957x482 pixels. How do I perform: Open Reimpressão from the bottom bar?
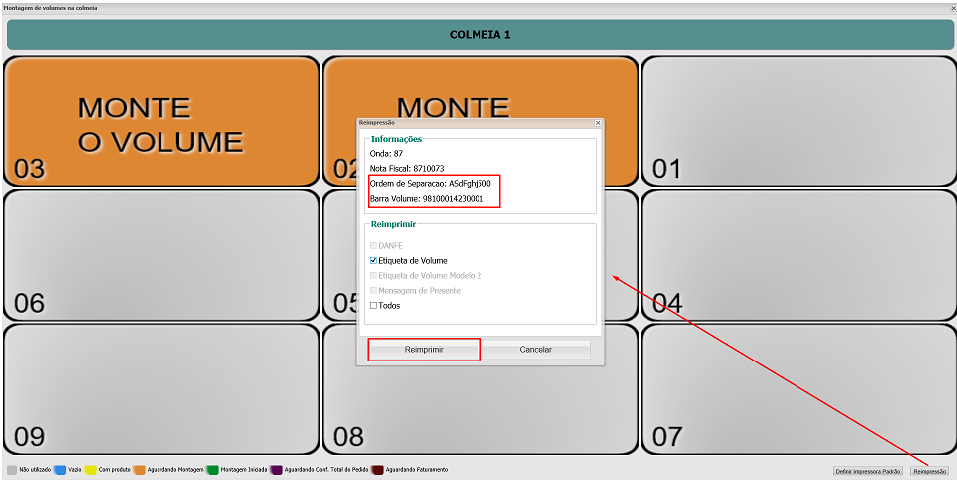[x=929, y=471]
